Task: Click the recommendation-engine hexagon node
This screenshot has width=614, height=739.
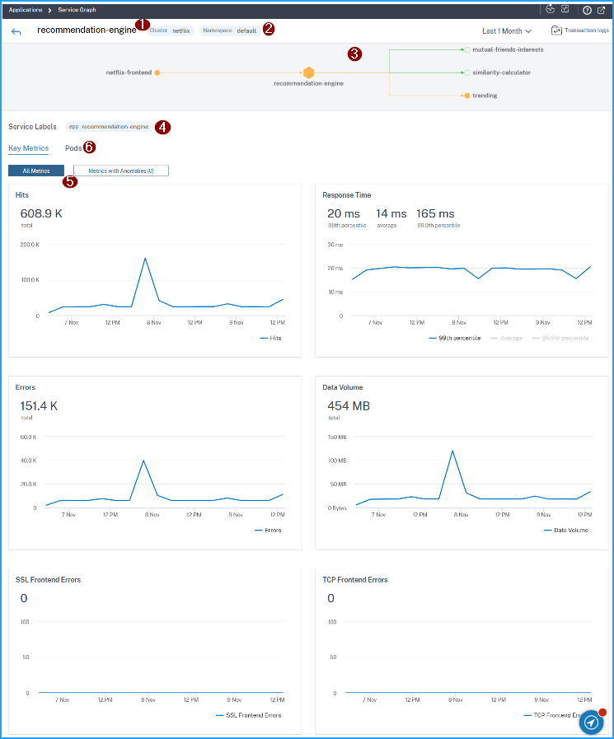Action: 308,72
